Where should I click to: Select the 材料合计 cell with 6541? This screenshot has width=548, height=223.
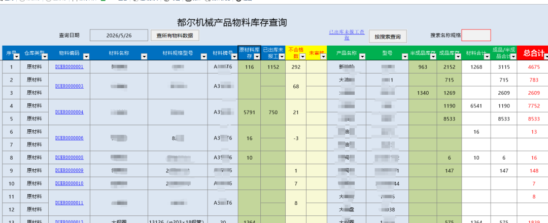[476, 106]
